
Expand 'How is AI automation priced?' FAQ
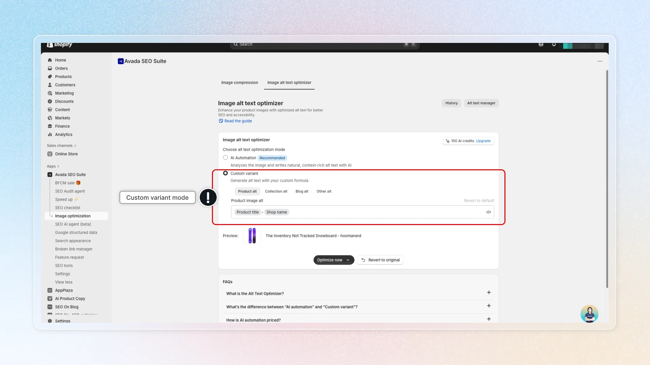pos(489,319)
